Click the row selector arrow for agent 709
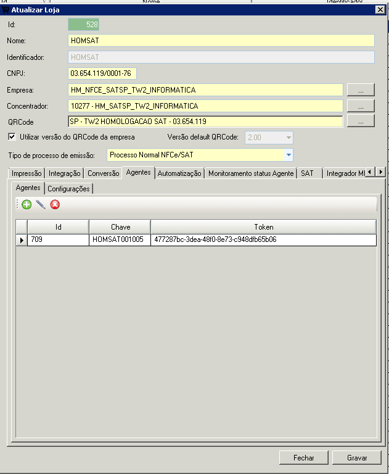The image size is (389, 474). (x=22, y=240)
